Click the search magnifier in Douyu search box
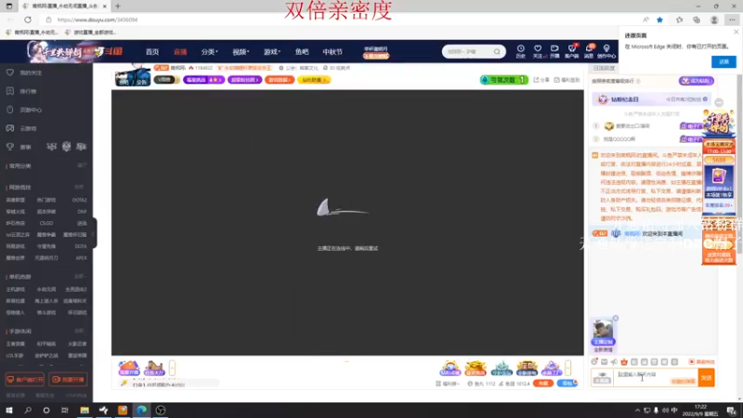 (497, 52)
